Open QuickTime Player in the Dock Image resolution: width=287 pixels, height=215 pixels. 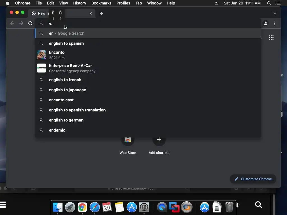[162, 207]
